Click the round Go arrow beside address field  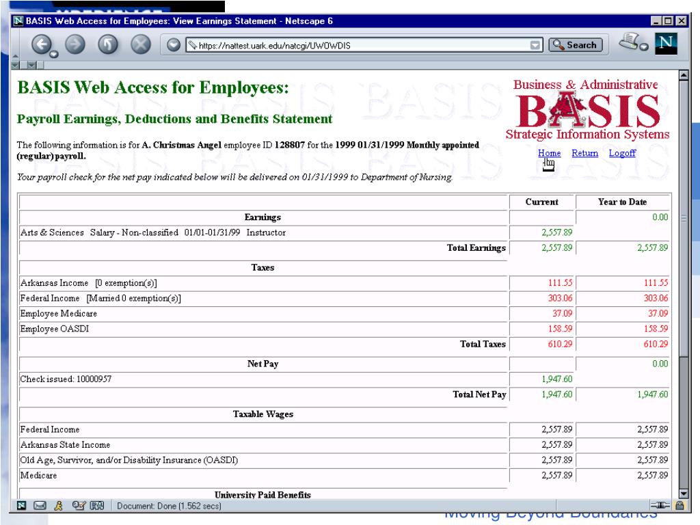click(173, 44)
